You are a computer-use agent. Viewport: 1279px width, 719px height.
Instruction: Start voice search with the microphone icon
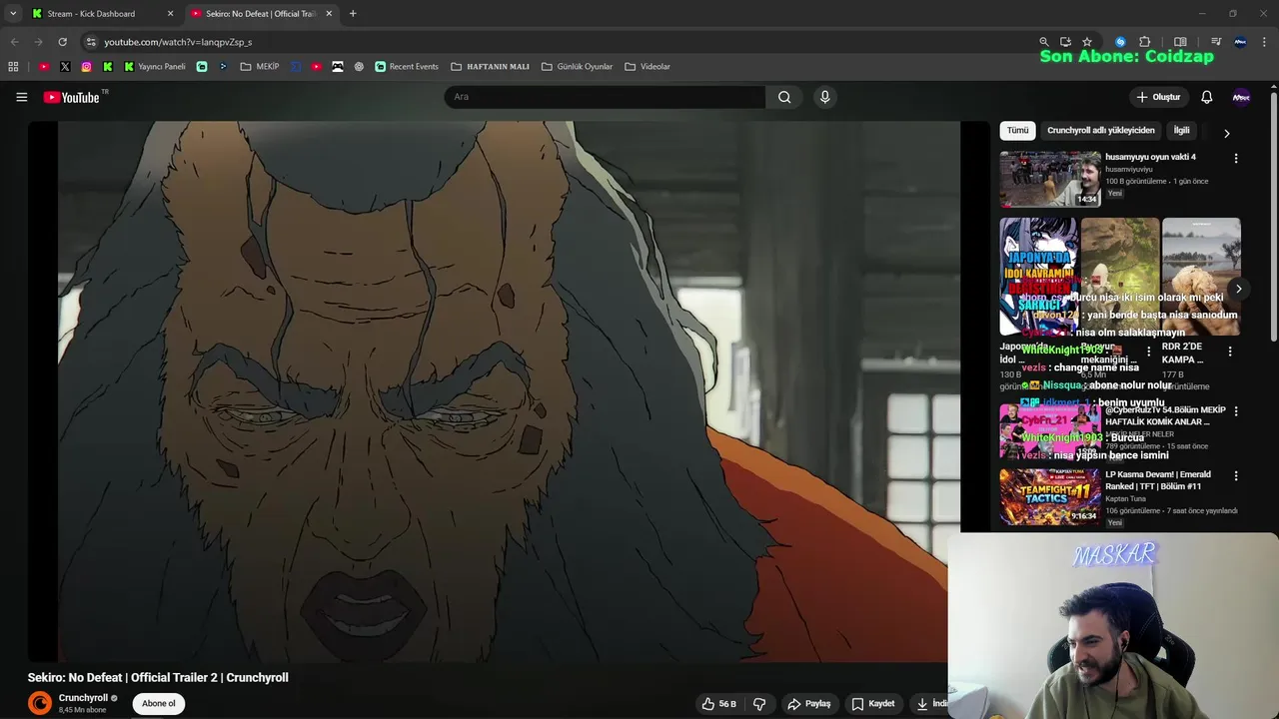click(824, 97)
